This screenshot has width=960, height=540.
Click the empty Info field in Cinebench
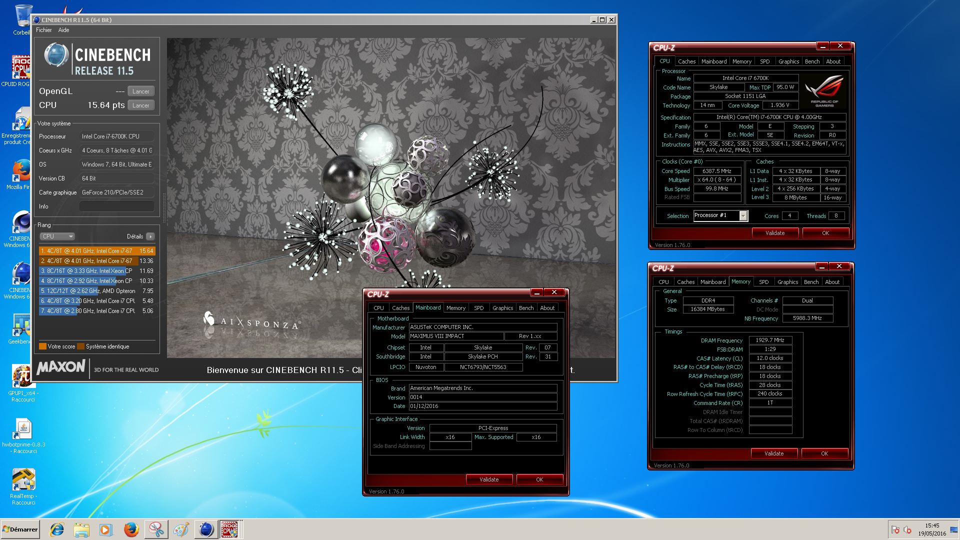tap(116, 206)
